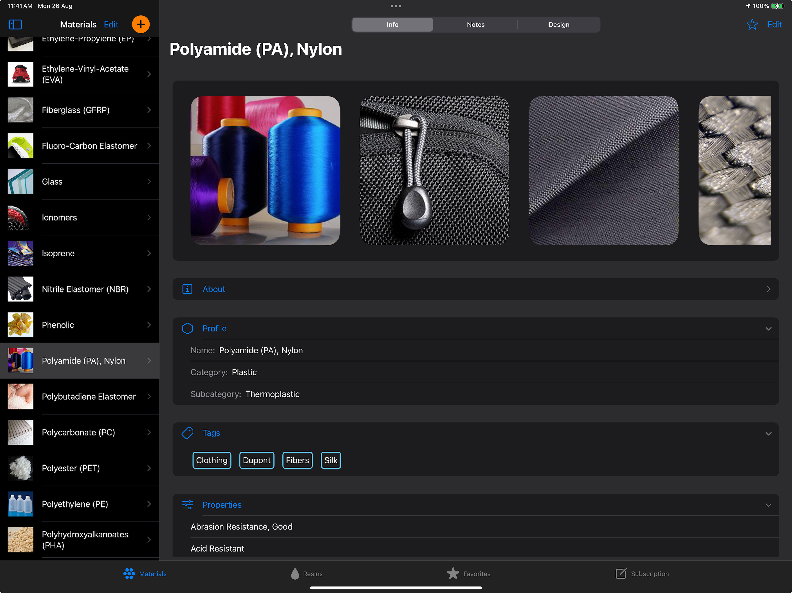Collapse the Tags section chevron

coord(768,433)
